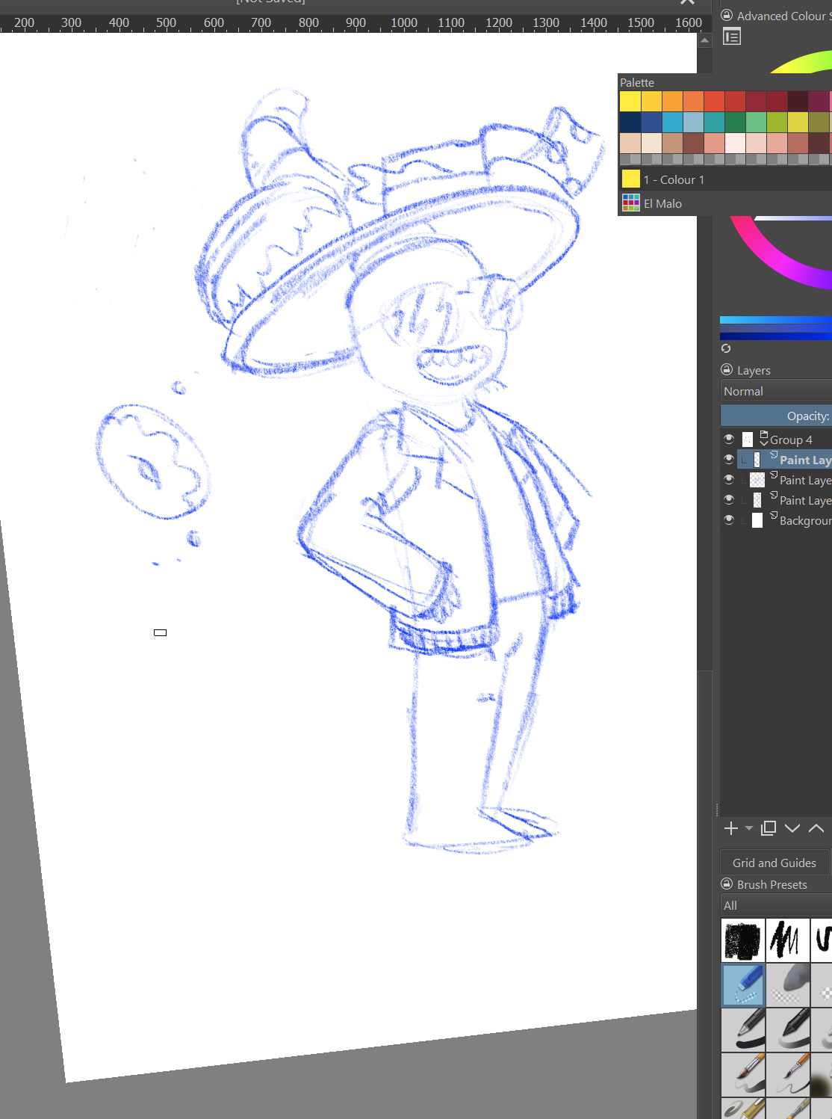Hide the Group 4 layer
This screenshot has height=1119, width=832.
tap(729, 440)
